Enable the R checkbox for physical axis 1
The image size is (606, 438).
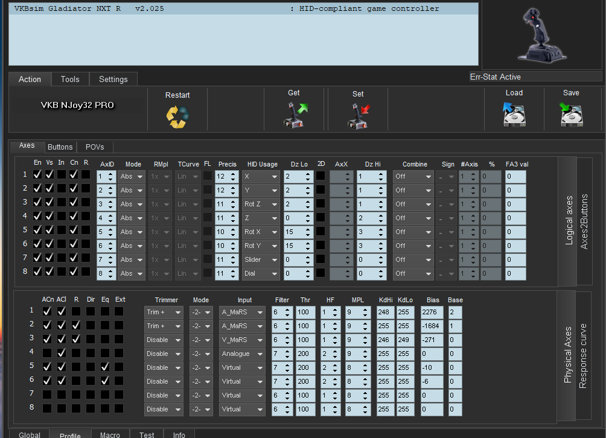point(75,312)
